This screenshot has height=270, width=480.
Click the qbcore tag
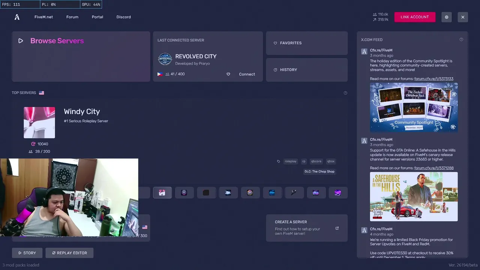point(316,161)
